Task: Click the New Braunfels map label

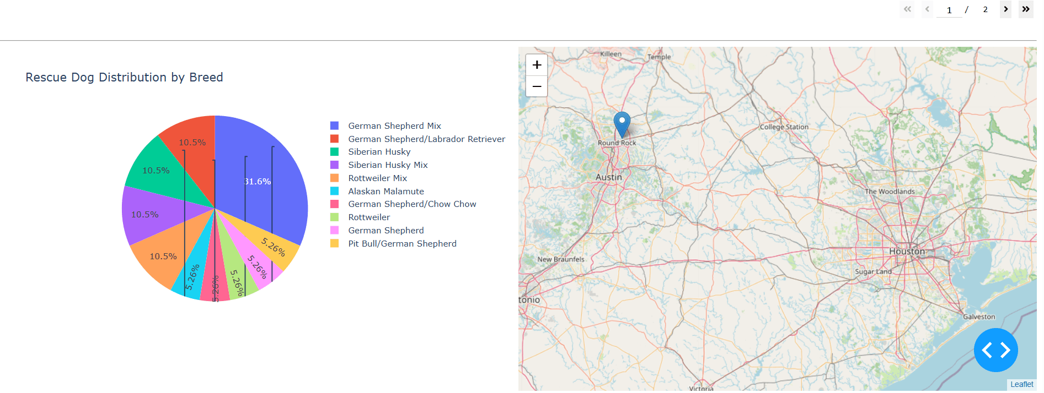Action: coord(561,259)
